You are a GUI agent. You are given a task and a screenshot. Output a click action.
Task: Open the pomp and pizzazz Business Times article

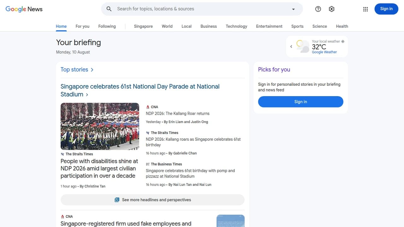(x=190, y=173)
